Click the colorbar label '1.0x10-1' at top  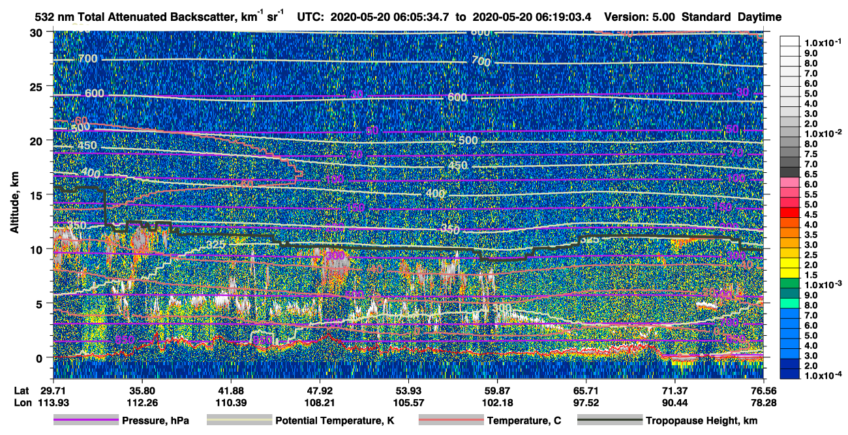click(822, 43)
